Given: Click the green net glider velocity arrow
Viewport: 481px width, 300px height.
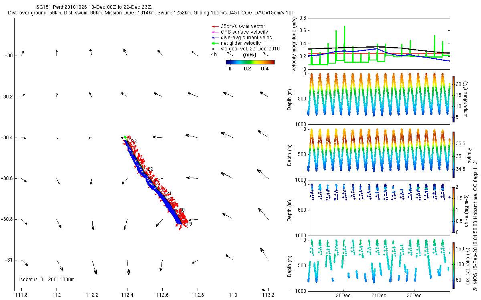Looking at the screenshot, I should (x=214, y=43).
